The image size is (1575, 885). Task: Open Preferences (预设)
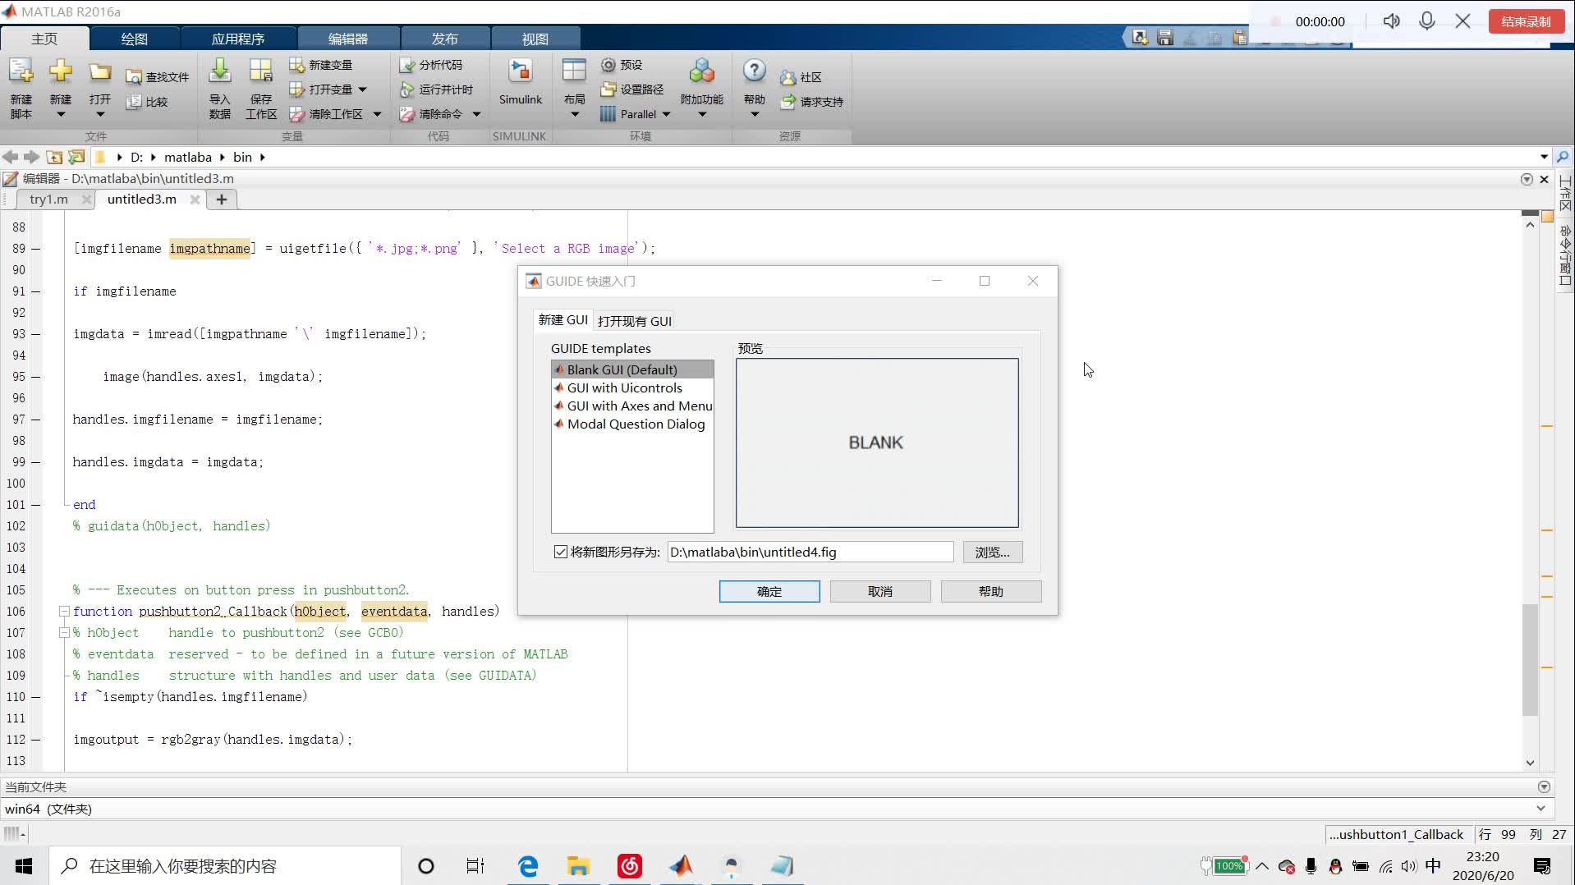click(x=621, y=65)
